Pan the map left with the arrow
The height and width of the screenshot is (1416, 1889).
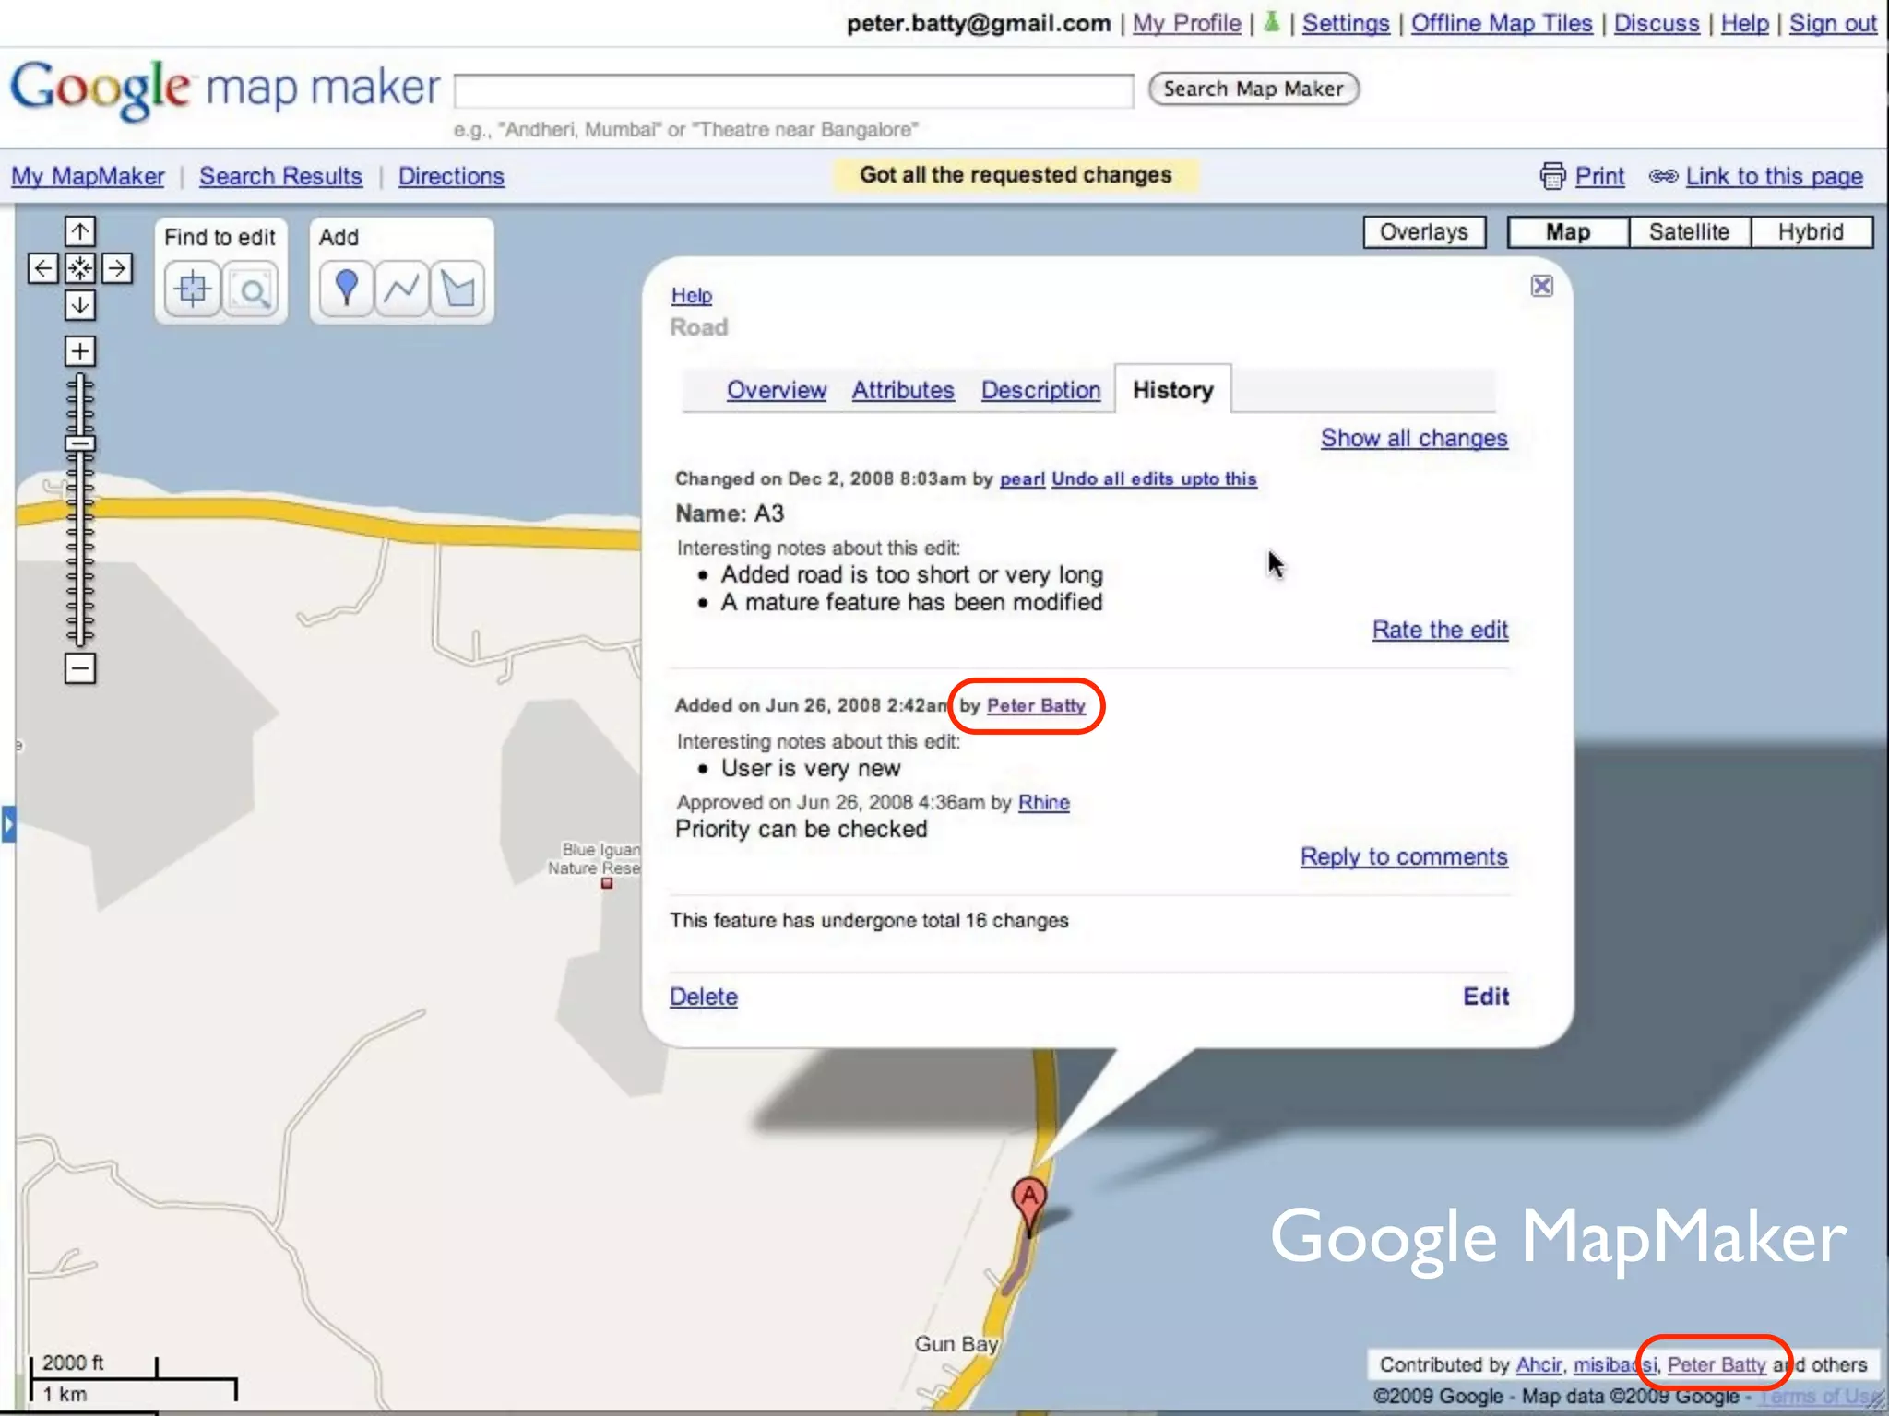(43, 268)
